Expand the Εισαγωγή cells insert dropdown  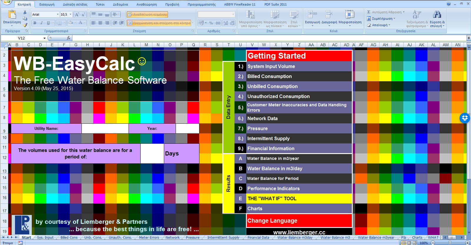(312, 26)
